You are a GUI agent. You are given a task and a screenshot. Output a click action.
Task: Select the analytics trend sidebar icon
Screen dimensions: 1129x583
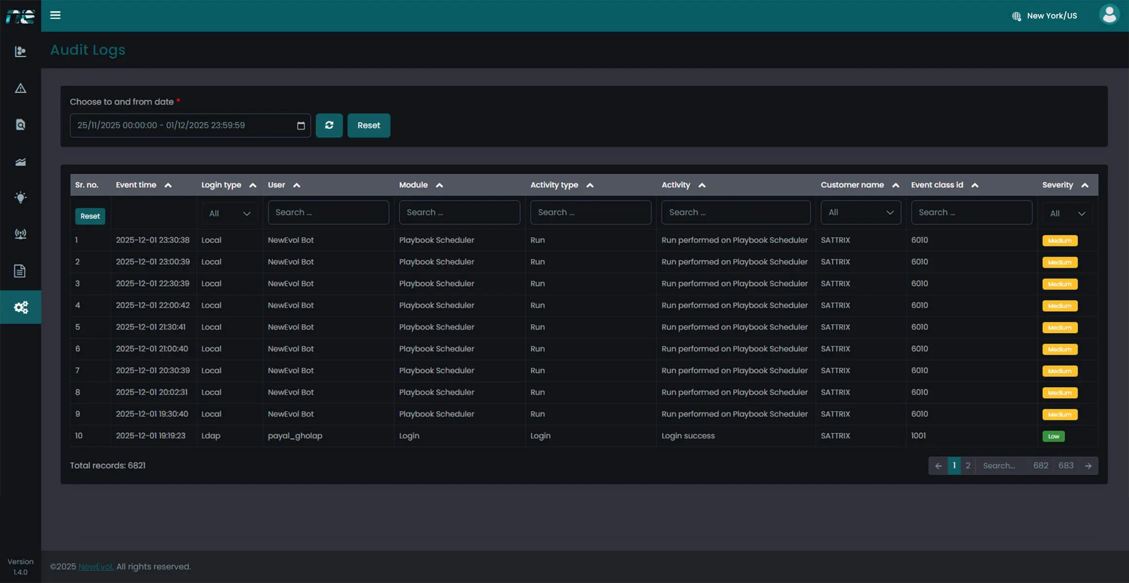[x=20, y=161]
